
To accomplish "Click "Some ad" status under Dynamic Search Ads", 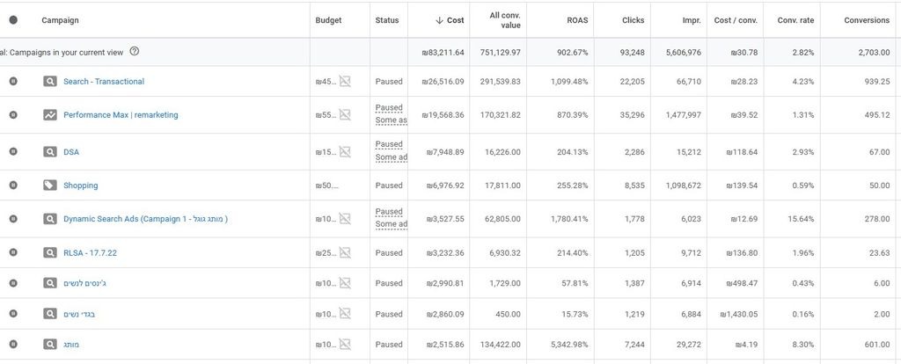I will 392,224.
